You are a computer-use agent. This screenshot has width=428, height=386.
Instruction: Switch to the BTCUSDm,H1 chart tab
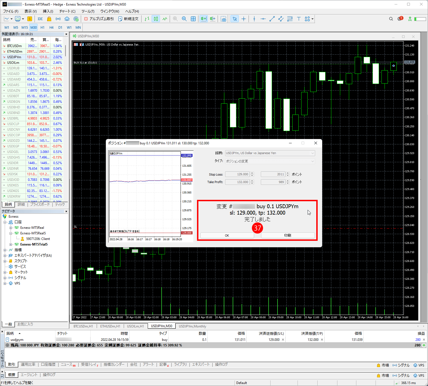coord(83,326)
